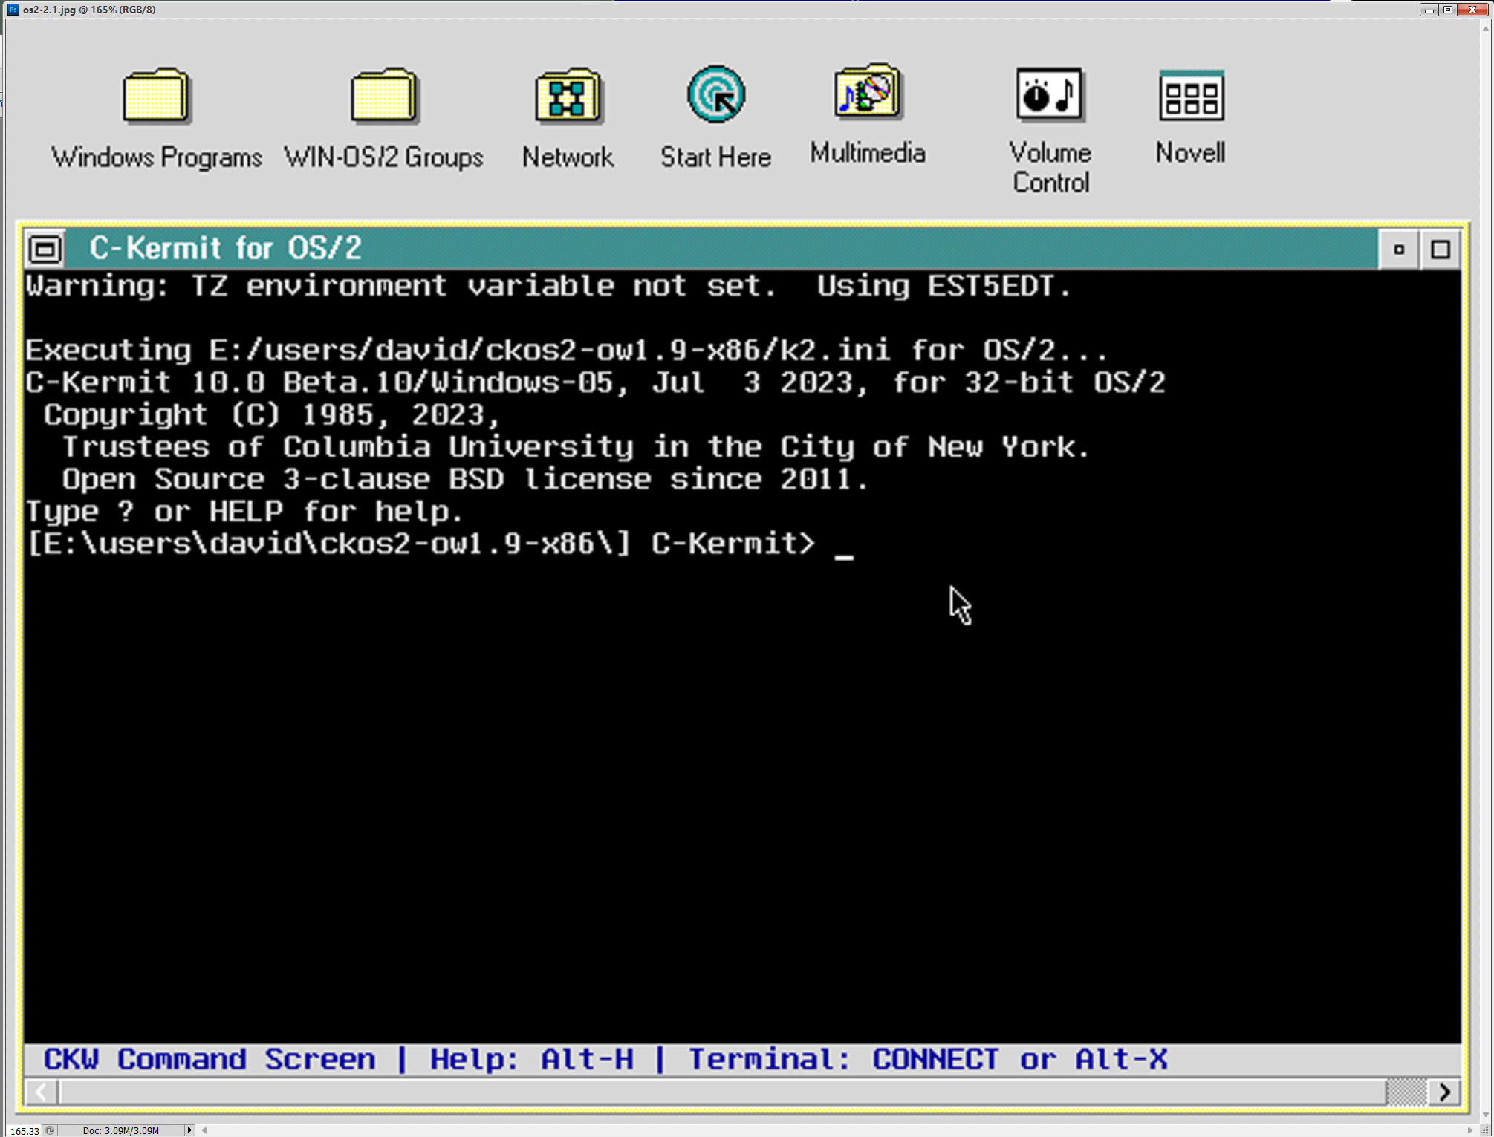
Task: Open the Novell icon
Action: [x=1192, y=95]
